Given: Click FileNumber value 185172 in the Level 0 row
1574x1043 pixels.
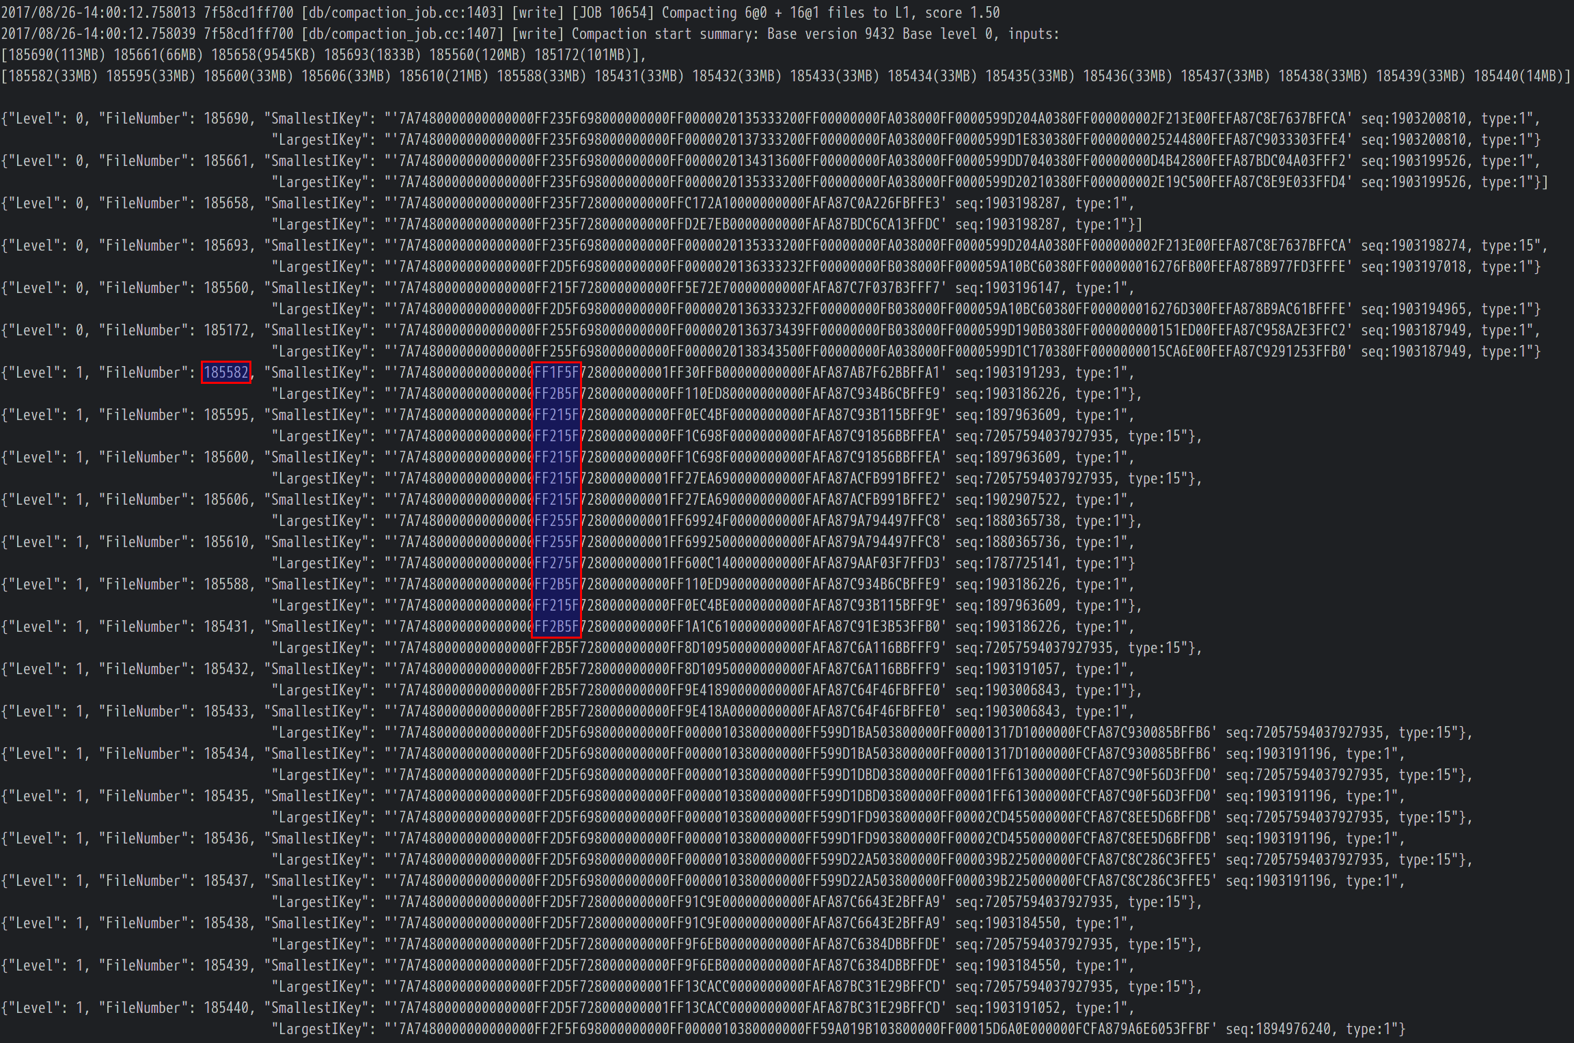Looking at the screenshot, I should tap(226, 331).
